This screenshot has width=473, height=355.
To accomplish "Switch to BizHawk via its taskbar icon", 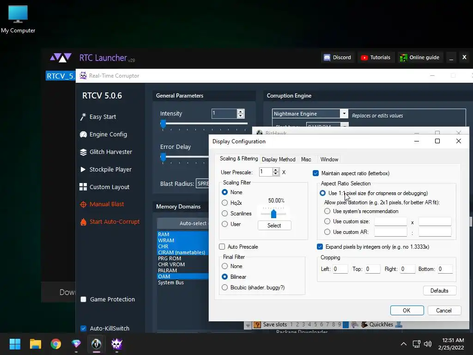I will pos(97,344).
